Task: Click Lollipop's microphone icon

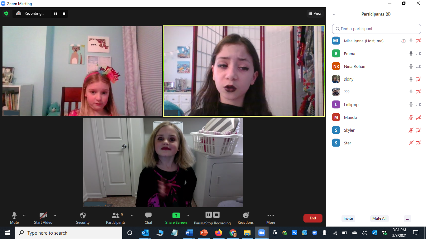Action: coord(411,105)
